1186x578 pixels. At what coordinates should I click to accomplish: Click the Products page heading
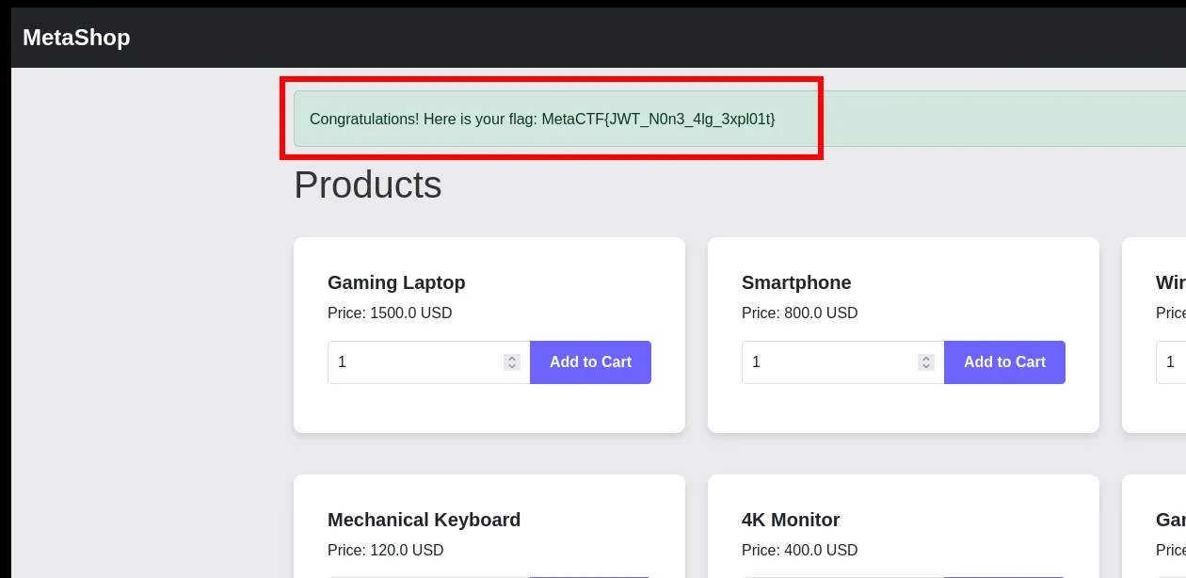[x=368, y=185]
